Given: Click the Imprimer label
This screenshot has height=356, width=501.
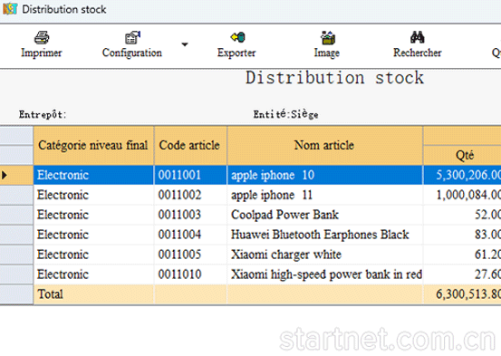Looking at the screenshot, I should (42, 53).
